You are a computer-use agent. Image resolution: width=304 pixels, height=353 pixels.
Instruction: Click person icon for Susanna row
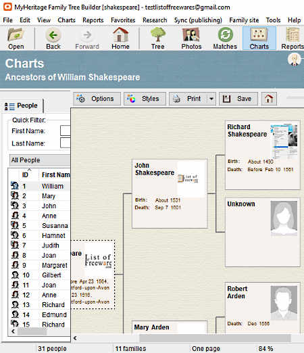[15, 225]
